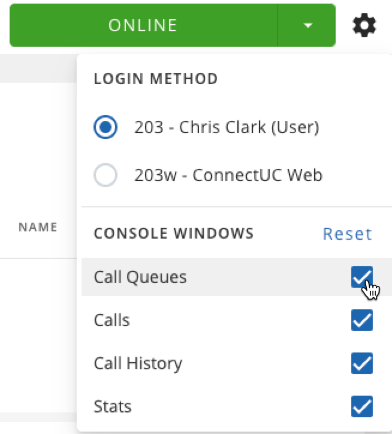Click the "Call Queues" row label

(140, 277)
